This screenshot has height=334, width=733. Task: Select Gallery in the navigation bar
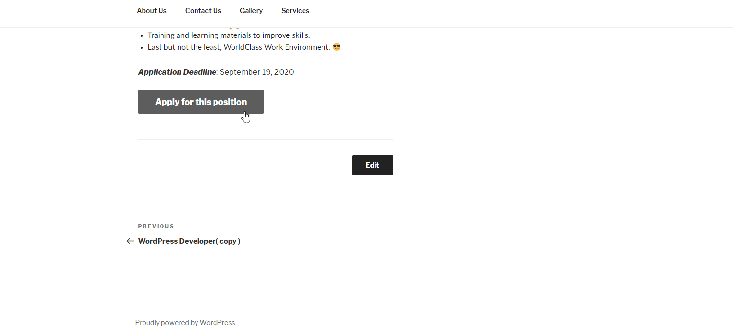pyautogui.click(x=251, y=11)
